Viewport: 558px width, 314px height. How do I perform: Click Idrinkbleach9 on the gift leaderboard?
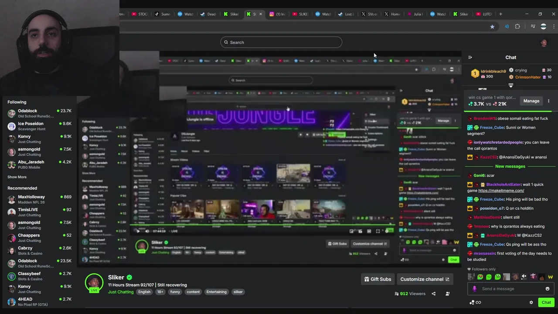(x=493, y=71)
